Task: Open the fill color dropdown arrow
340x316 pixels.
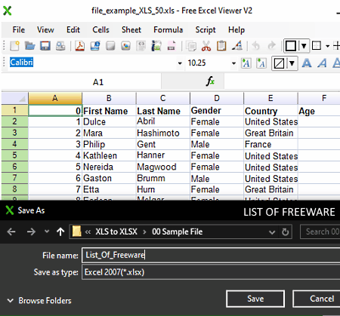Action: point(292,63)
